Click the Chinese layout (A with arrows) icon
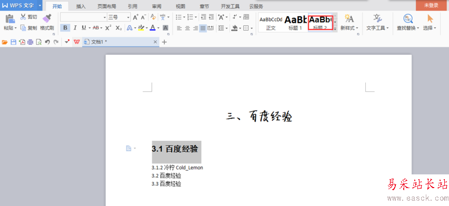The height and width of the screenshot is (206, 449). [x=221, y=17]
